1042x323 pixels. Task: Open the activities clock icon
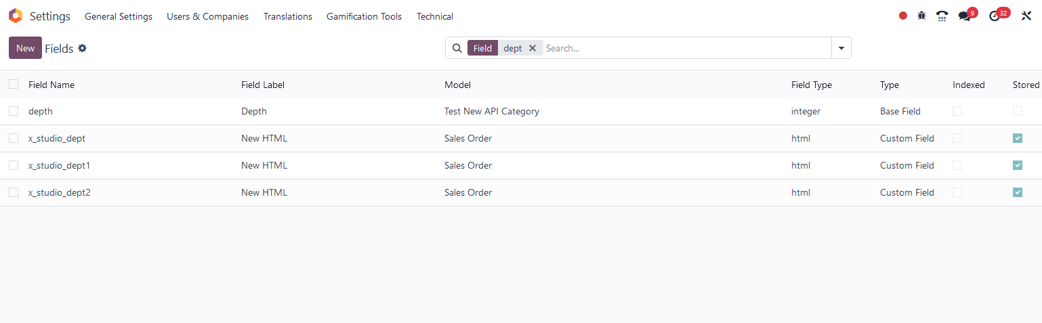click(995, 16)
